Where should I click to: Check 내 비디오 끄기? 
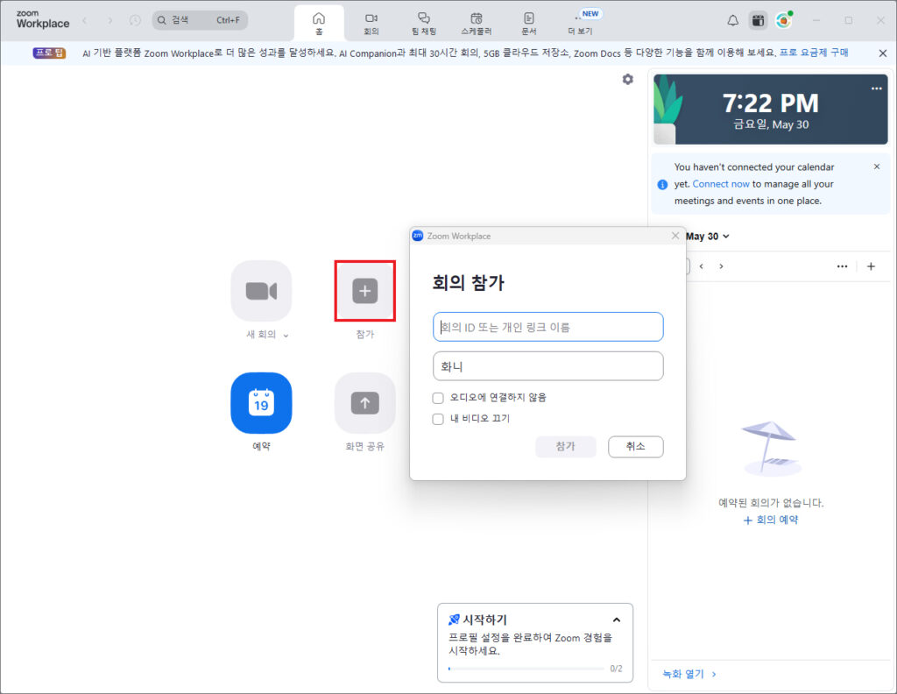(438, 419)
